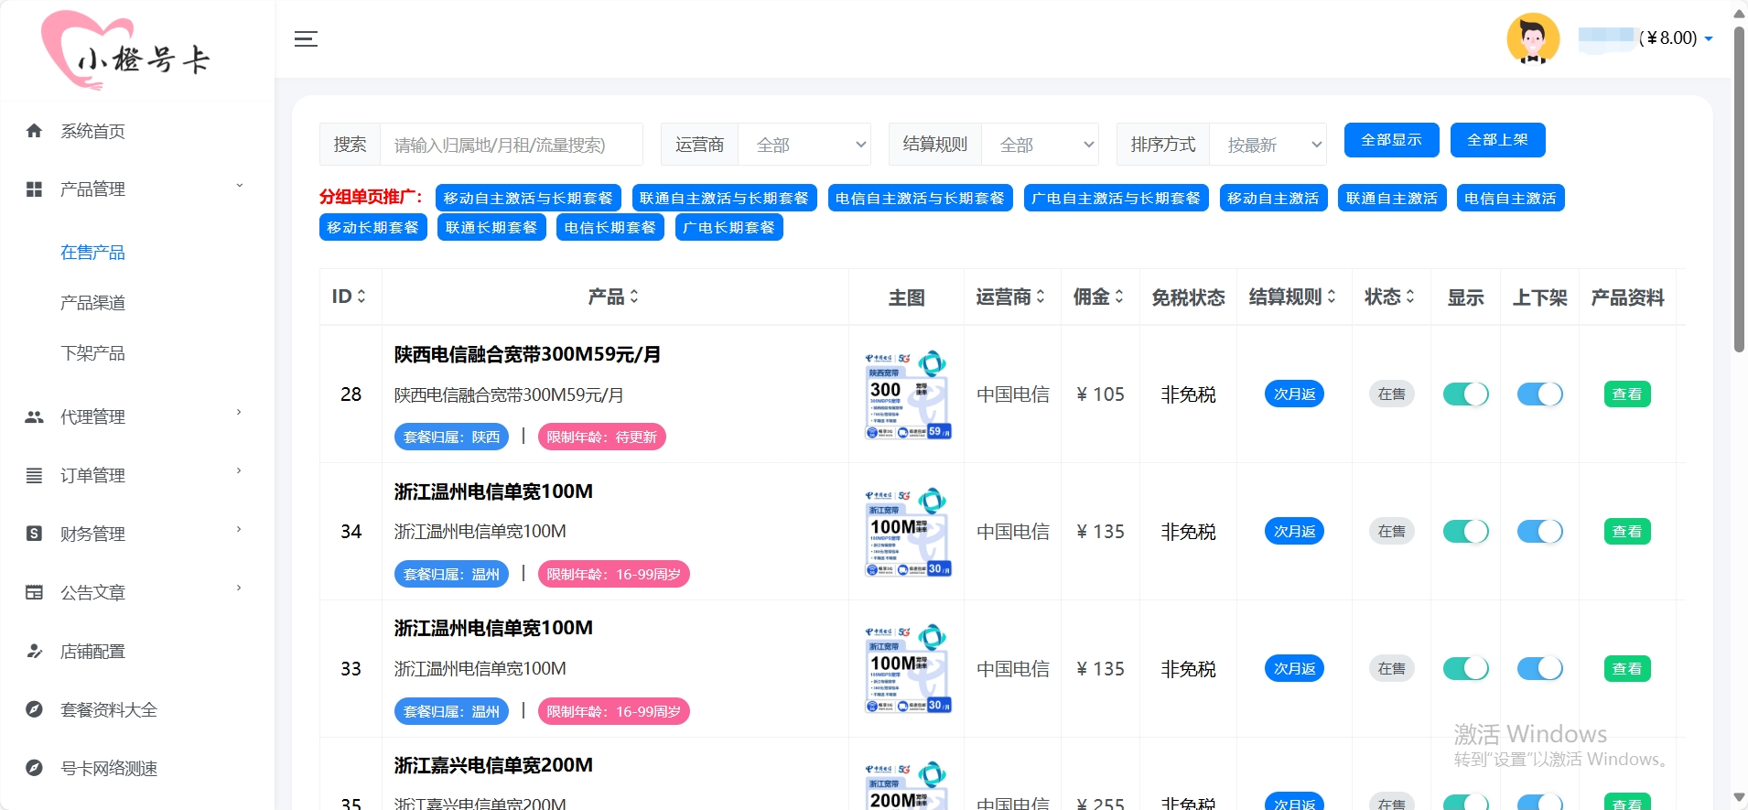Screen dimensions: 1748x810
Task: Click the list icon beside 订单管理
Action: pyautogui.click(x=34, y=476)
